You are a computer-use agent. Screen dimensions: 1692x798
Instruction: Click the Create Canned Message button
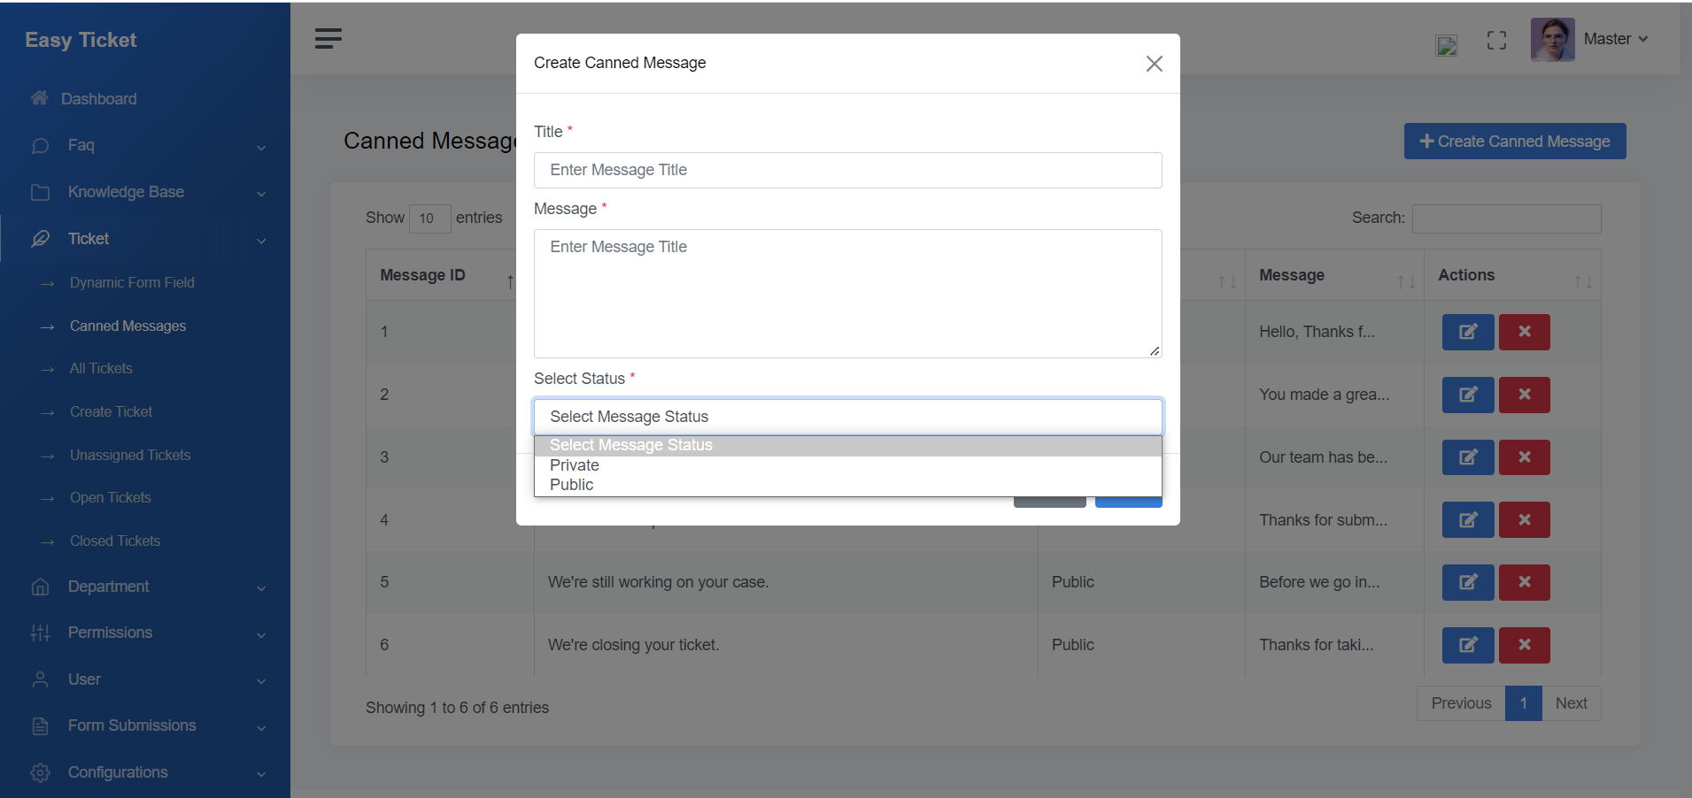[1514, 142]
